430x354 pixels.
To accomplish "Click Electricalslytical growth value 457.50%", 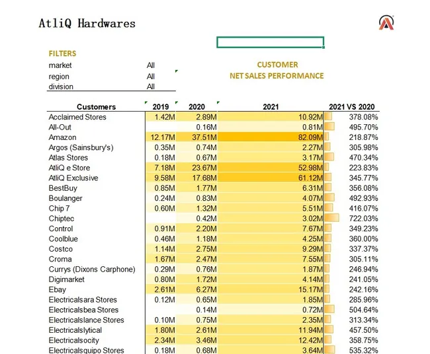I will tap(363, 330).
